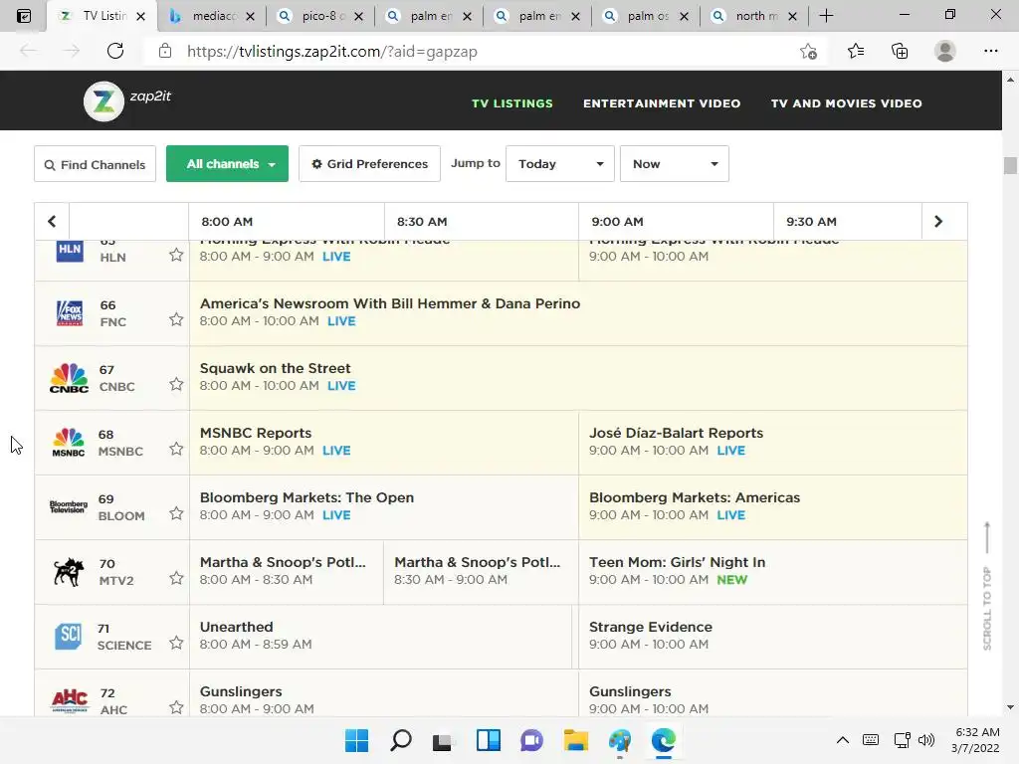This screenshot has width=1019, height=764.
Task: Click the page scrollbar thumb
Action: 1010,165
